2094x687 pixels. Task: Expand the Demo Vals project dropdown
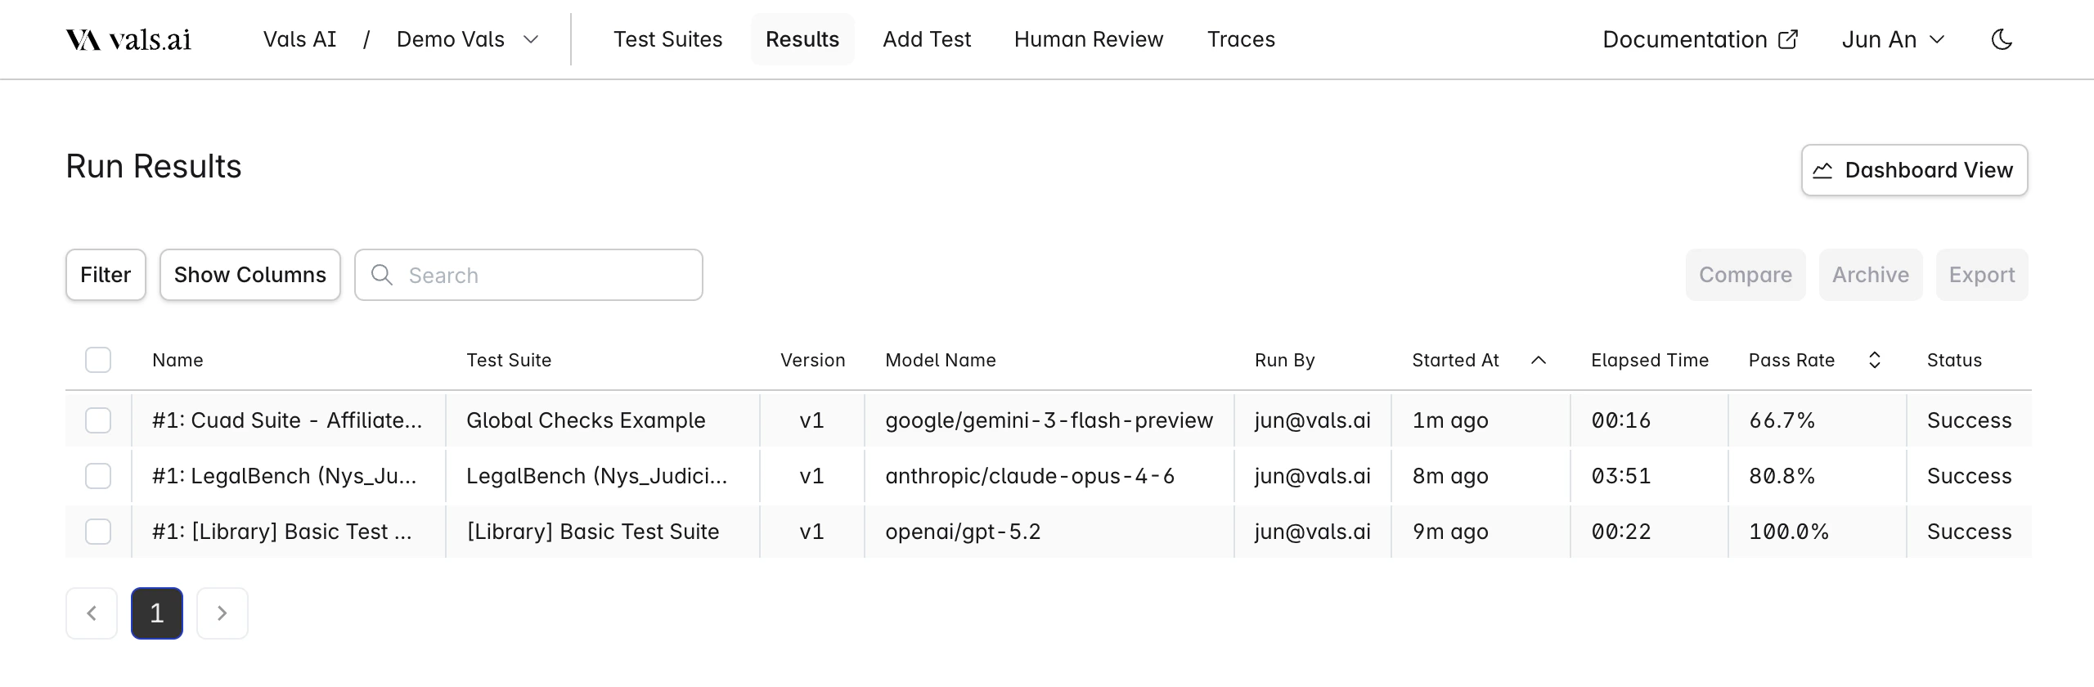(x=467, y=39)
